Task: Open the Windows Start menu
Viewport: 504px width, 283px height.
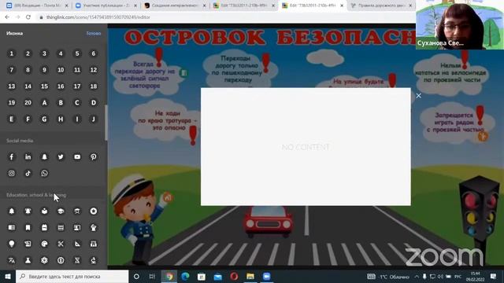Action: coord(8,276)
